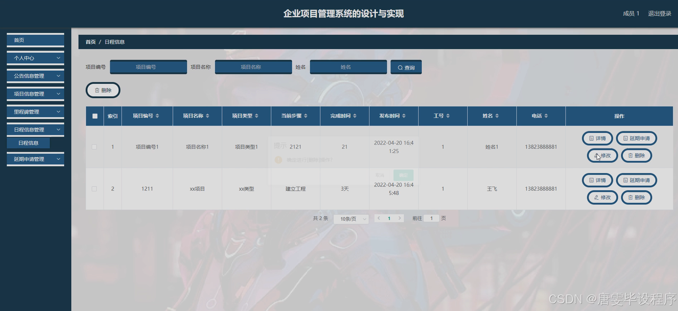Collapse 日程信息管理 sidebar menu
Image resolution: width=678 pixels, height=311 pixels.
pos(35,130)
